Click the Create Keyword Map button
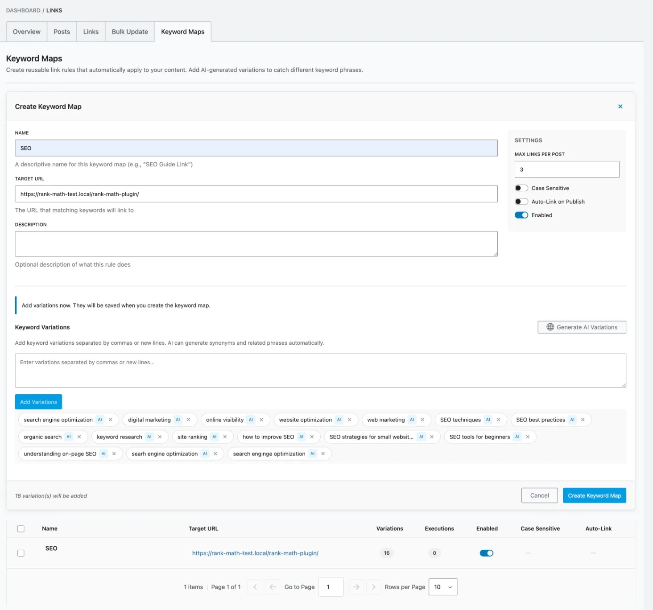This screenshot has width=653, height=610. (x=594, y=495)
